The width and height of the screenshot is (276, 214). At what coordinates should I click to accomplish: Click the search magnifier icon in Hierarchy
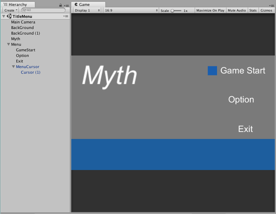coord(24,10)
